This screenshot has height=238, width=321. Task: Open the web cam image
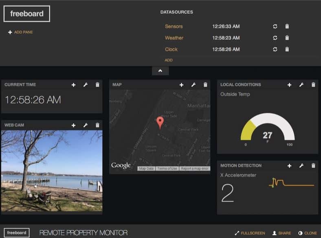coord(52,171)
